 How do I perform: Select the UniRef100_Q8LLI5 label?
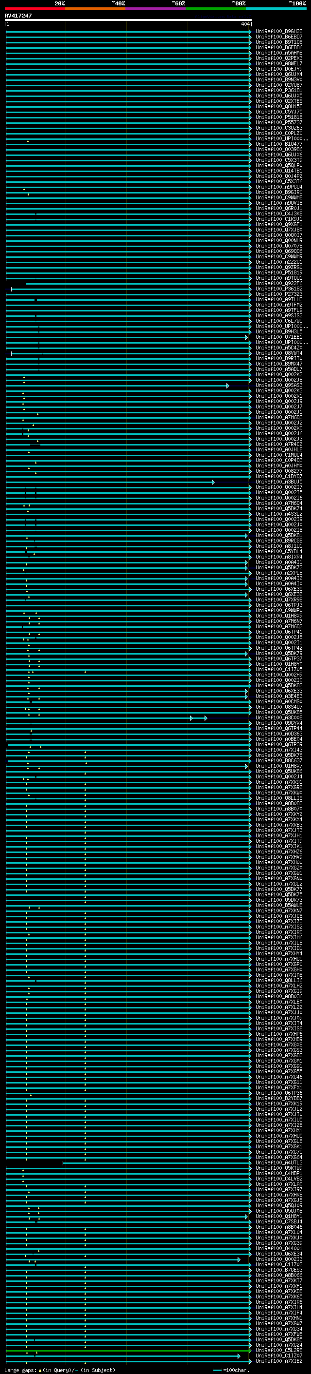[x=279, y=798]
